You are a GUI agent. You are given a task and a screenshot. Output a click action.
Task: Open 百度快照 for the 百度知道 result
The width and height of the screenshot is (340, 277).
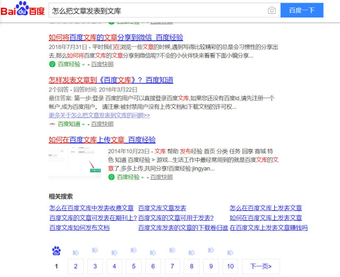click(102, 124)
